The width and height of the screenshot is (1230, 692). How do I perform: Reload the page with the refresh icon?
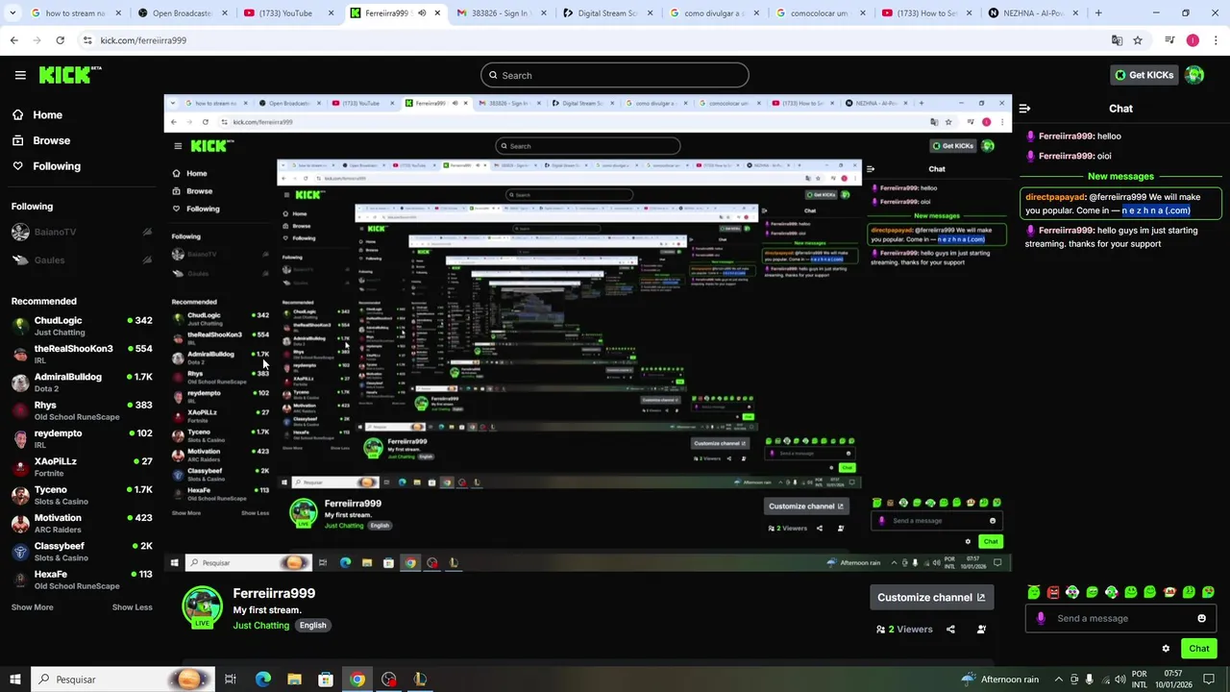coord(60,40)
